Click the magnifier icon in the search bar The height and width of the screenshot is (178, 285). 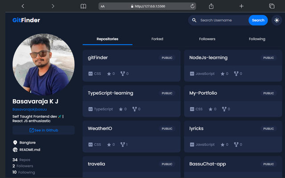[194, 20]
